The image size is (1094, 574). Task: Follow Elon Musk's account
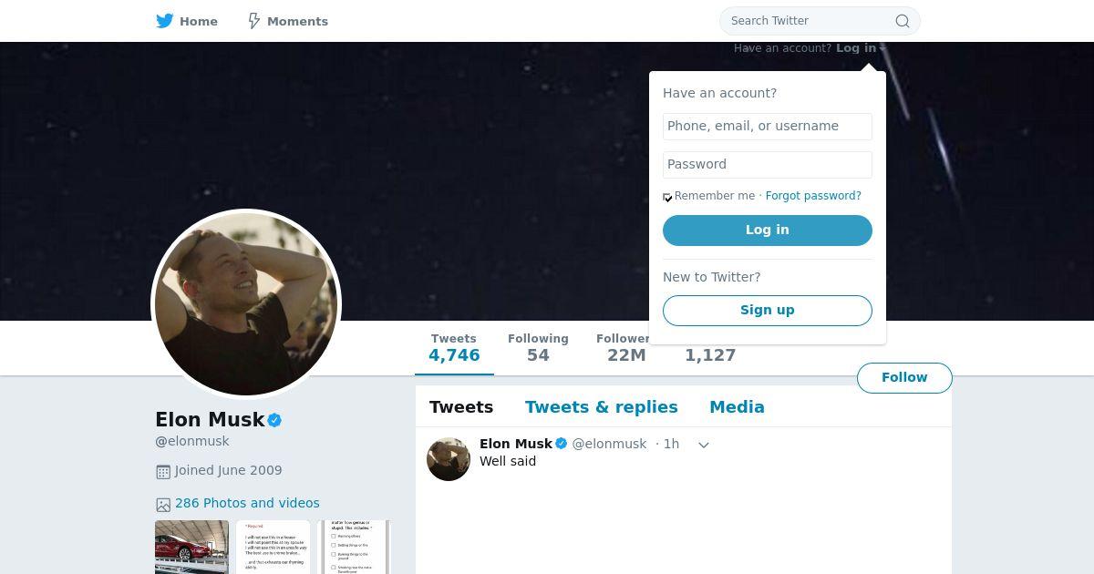[904, 377]
